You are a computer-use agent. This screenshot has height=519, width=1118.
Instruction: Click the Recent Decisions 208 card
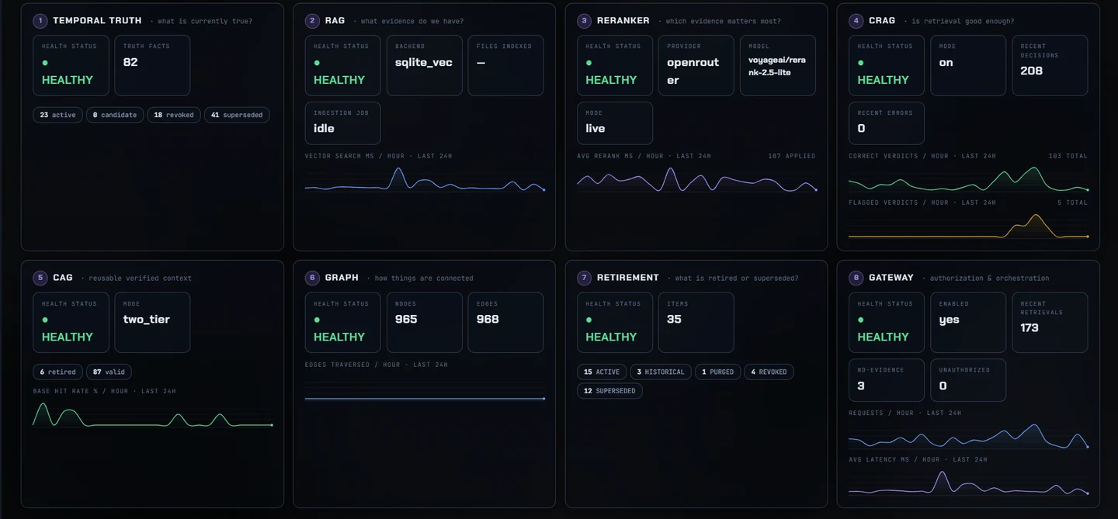[x=1050, y=65]
